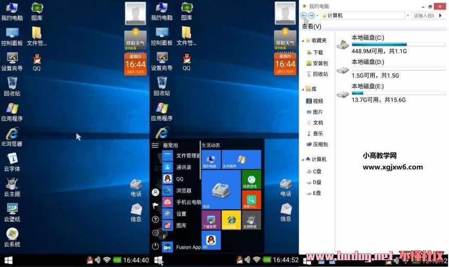Open the purple 下载管理 tile

click(211, 220)
